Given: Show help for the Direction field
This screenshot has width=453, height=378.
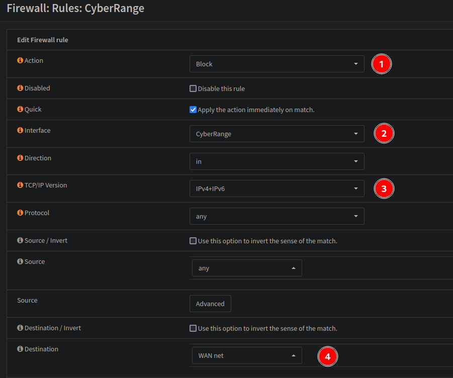Looking at the screenshot, I should pyautogui.click(x=20, y=158).
